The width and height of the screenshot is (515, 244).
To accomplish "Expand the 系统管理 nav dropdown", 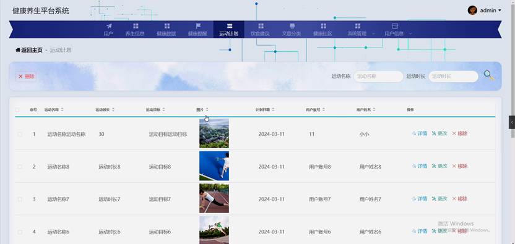I will click(x=360, y=30).
